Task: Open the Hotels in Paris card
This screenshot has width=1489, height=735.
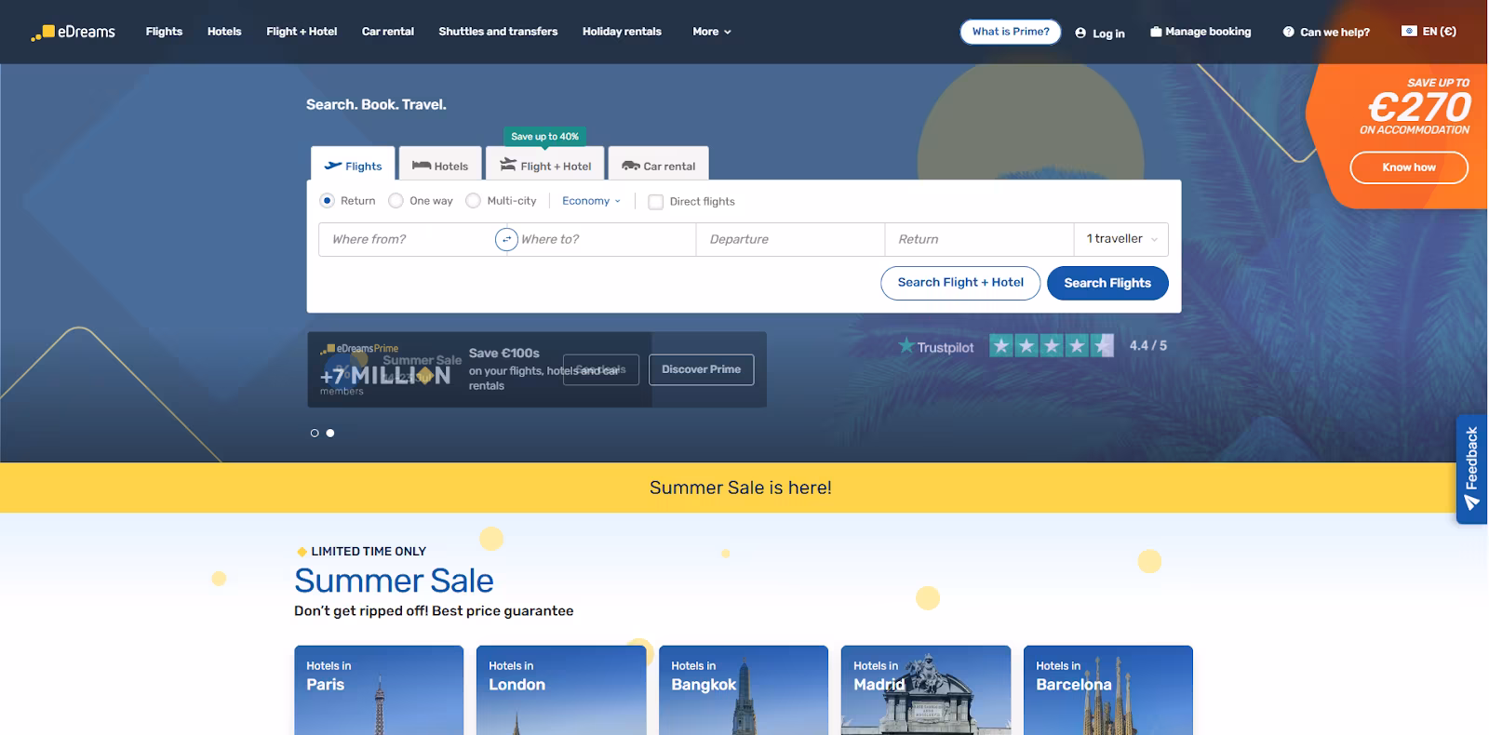Action: pos(379,690)
